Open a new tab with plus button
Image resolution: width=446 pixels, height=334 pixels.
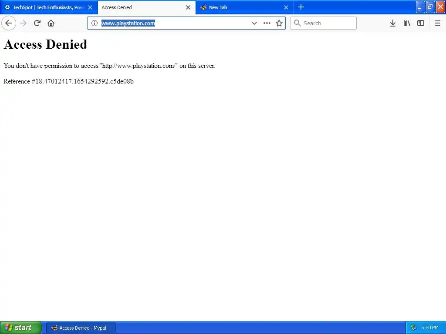click(x=301, y=7)
